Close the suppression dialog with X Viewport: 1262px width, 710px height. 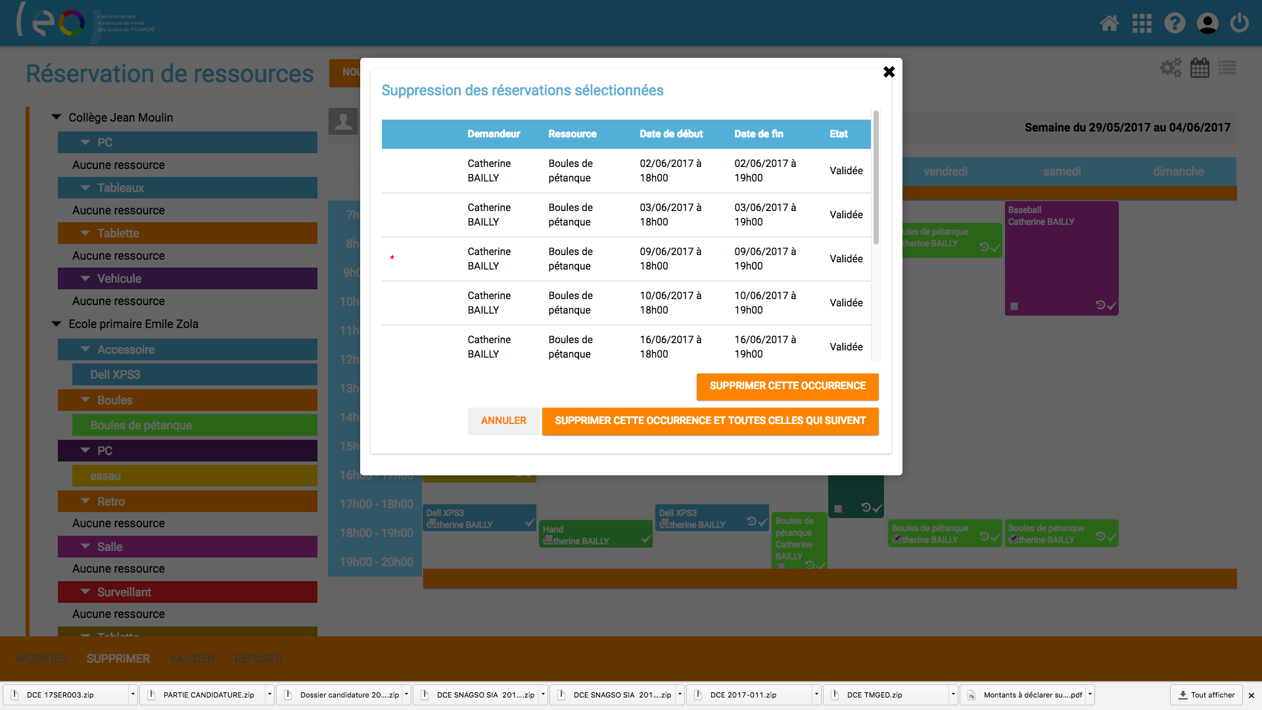pyautogui.click(x=889, y=72)
